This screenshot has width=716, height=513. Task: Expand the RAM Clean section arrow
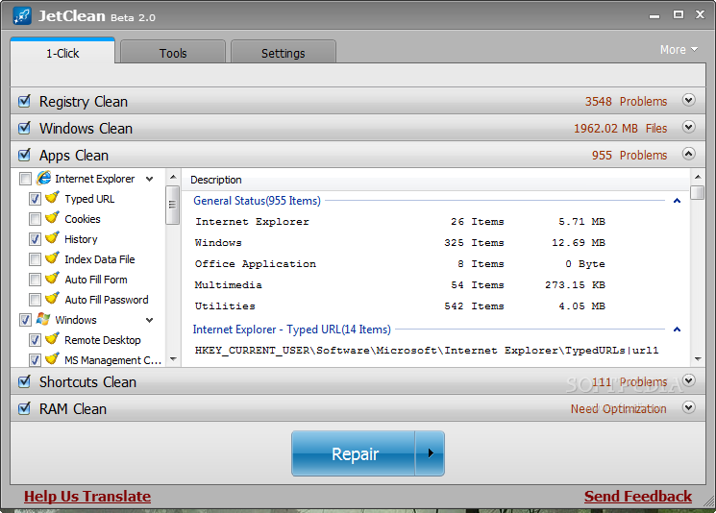click(688, 407)
